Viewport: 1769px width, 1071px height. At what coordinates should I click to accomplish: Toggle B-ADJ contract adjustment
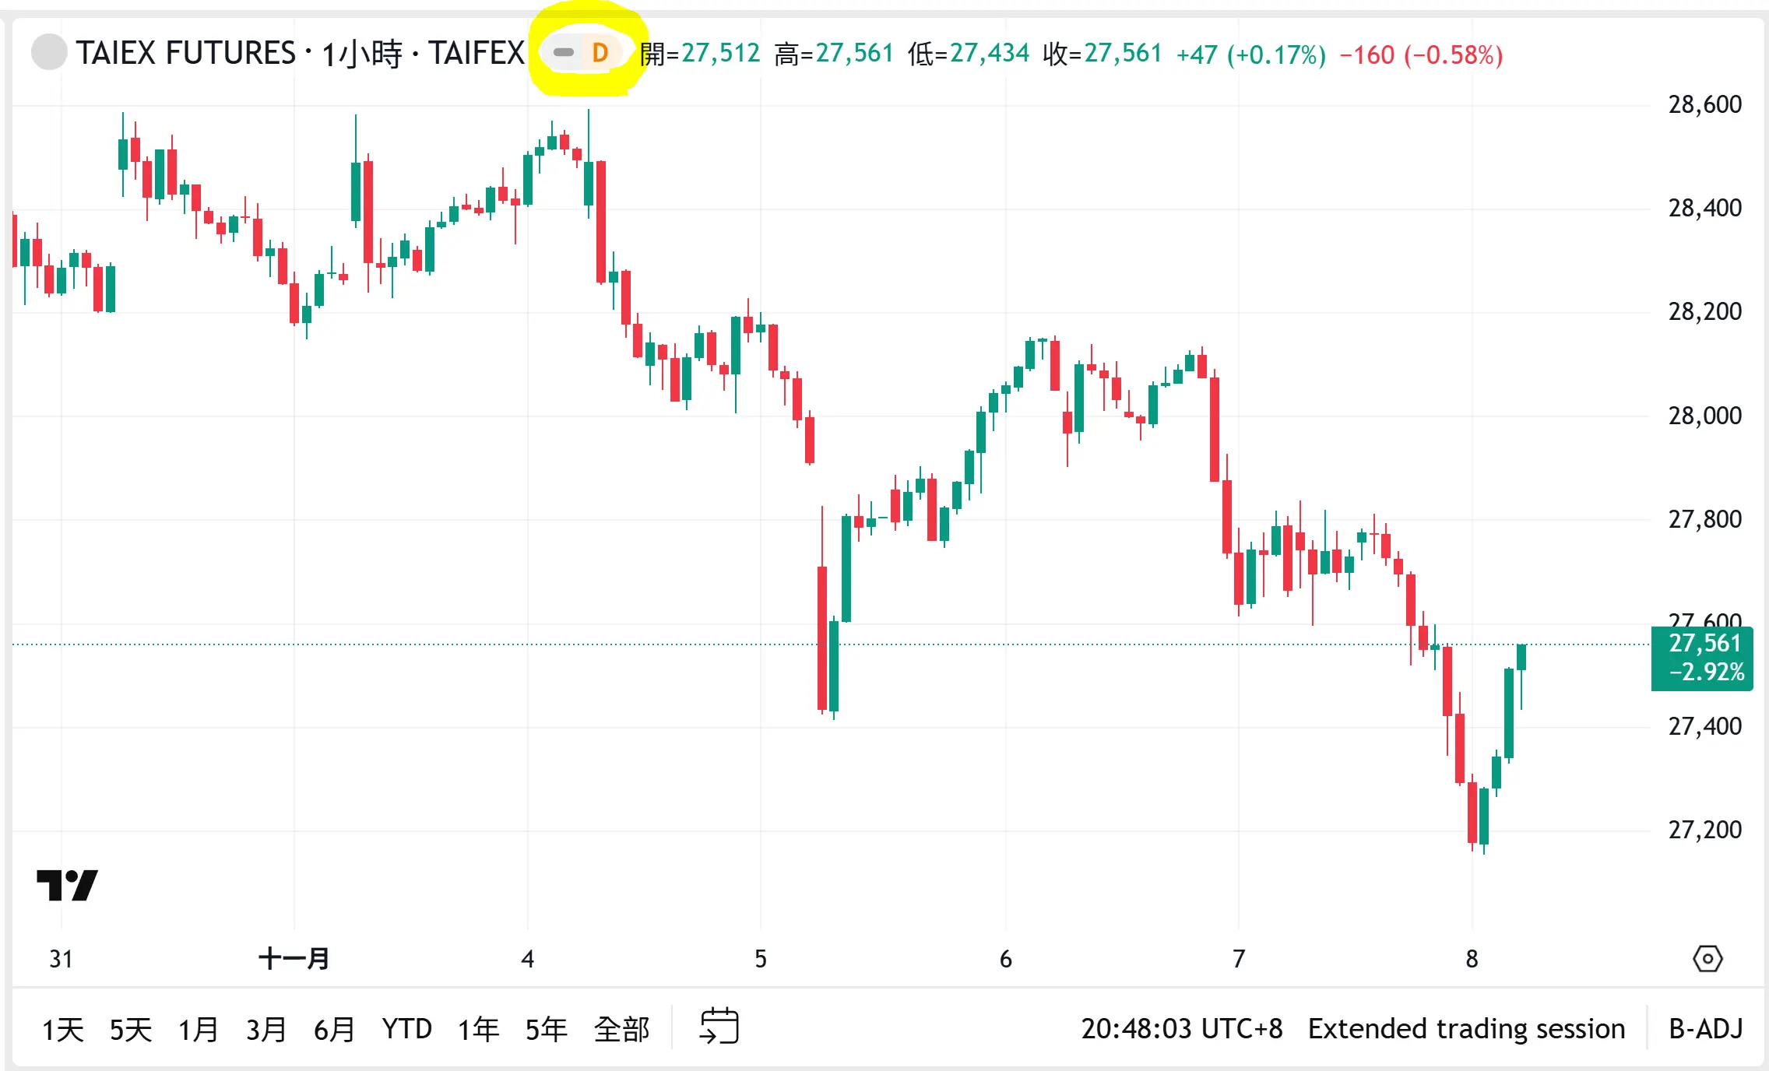point(1705,1029)
